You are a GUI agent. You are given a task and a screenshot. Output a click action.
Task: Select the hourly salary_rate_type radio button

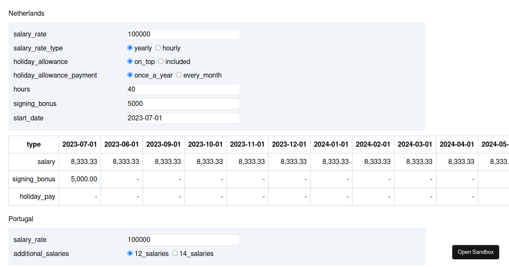click(158, 48)
